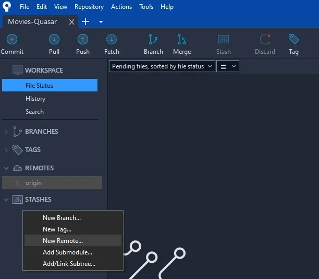The image size is (319, 279).
Task: Click the BRANCHES heading label
Action: point(42,132)
